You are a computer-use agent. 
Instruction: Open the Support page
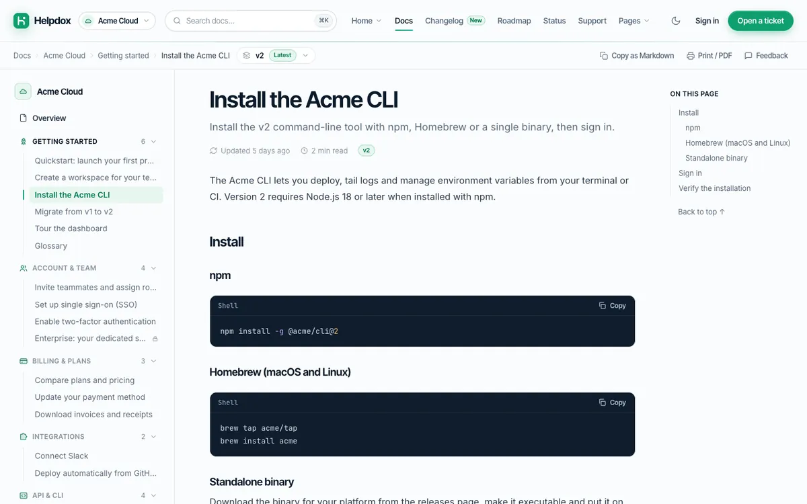click(592, 21)
